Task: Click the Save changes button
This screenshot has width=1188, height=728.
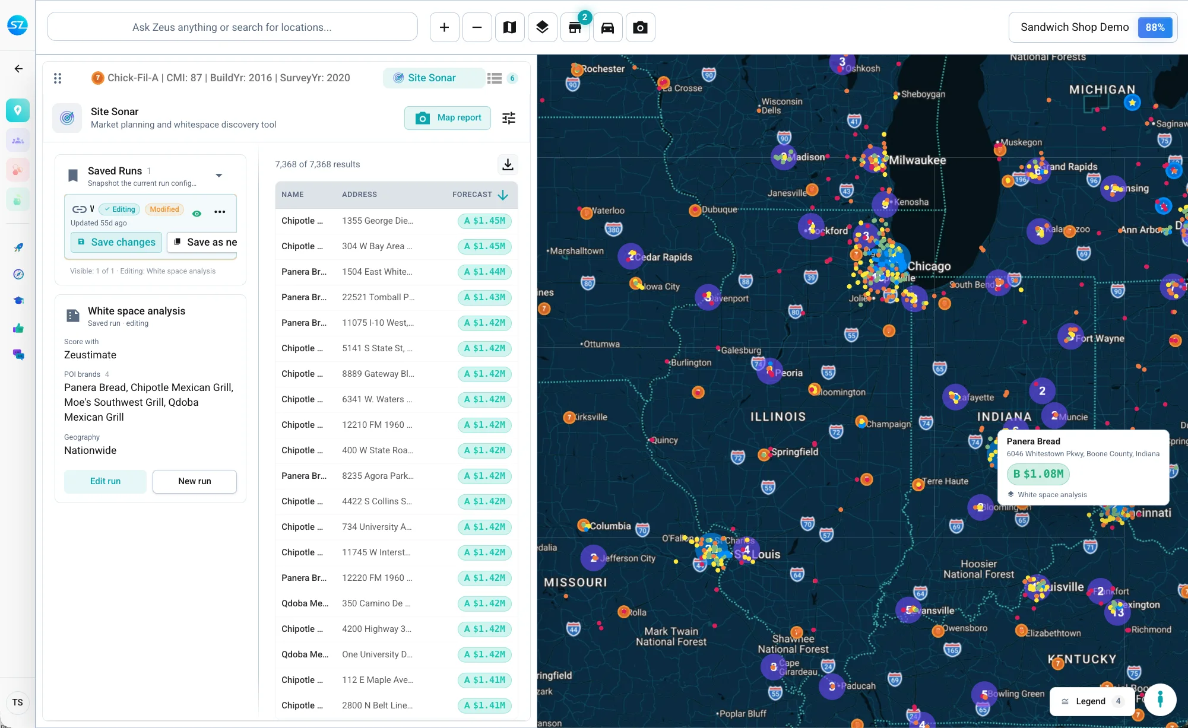Action: (x=116, y=242)
